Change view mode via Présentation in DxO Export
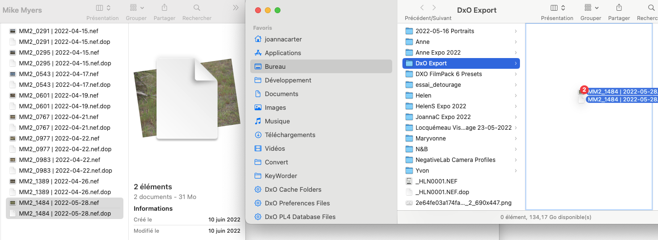Viewport: 658px width, 240px height. pyautogui.click(x=557, y=8)
